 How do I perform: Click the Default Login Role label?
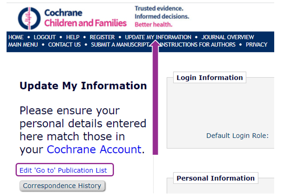237,136
